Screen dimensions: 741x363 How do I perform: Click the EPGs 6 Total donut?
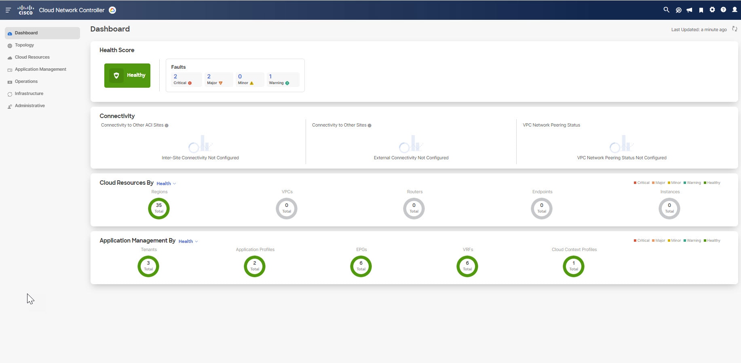361,266
